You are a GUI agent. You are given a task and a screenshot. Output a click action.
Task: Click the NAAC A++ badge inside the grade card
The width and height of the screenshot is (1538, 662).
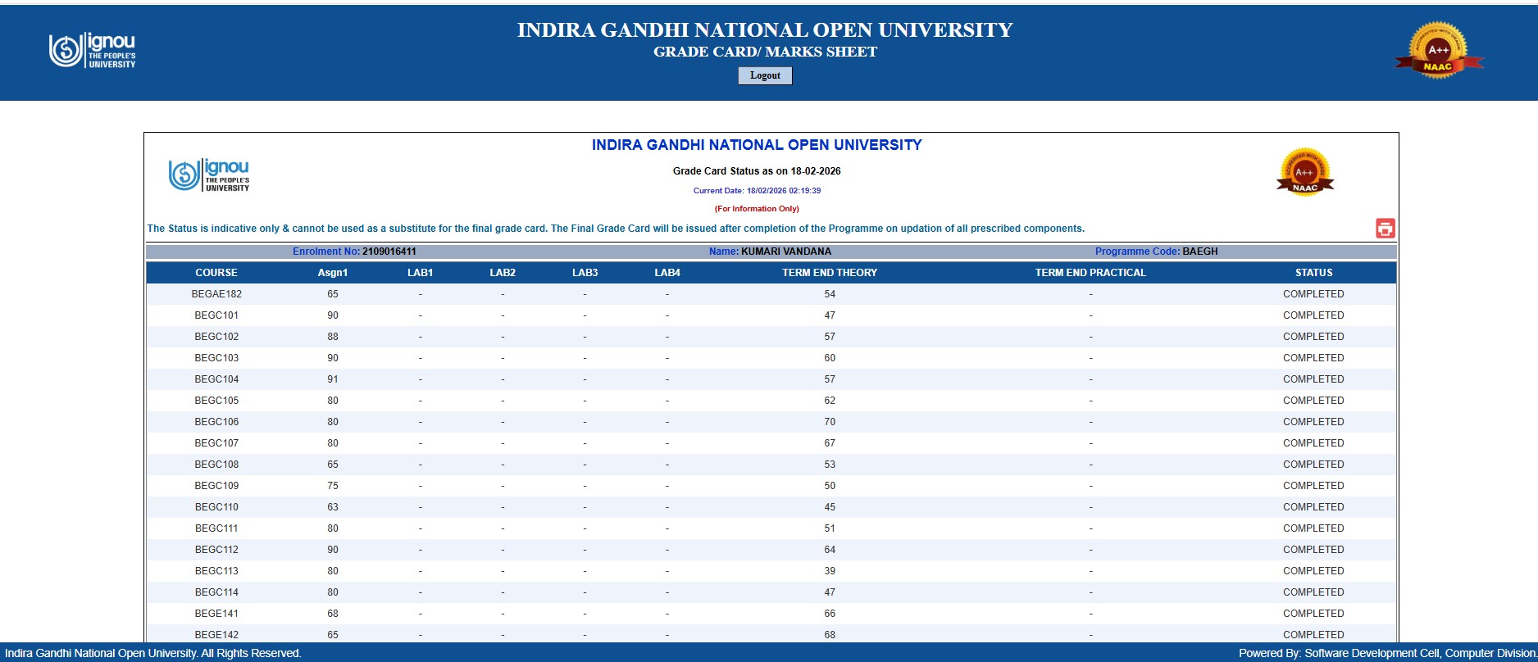[x=1305, y=172]
